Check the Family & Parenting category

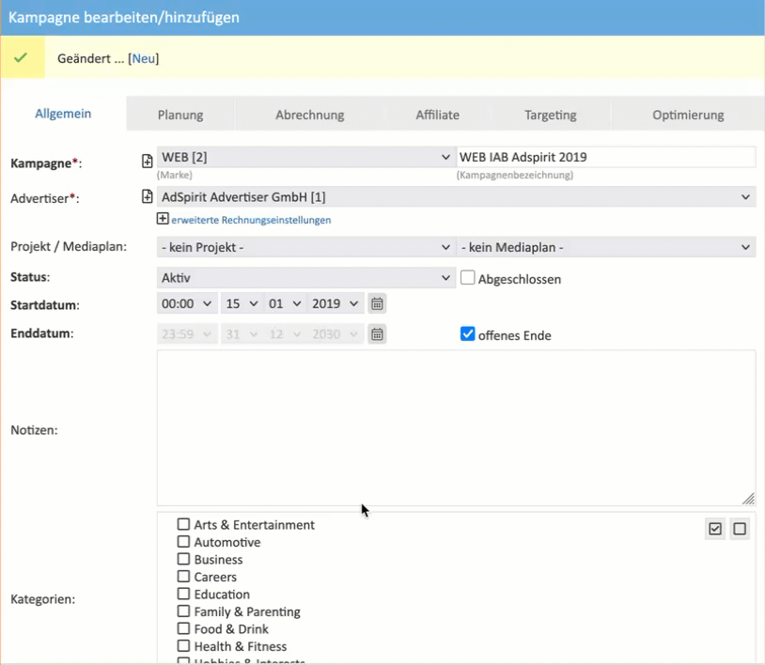point(183,611)
